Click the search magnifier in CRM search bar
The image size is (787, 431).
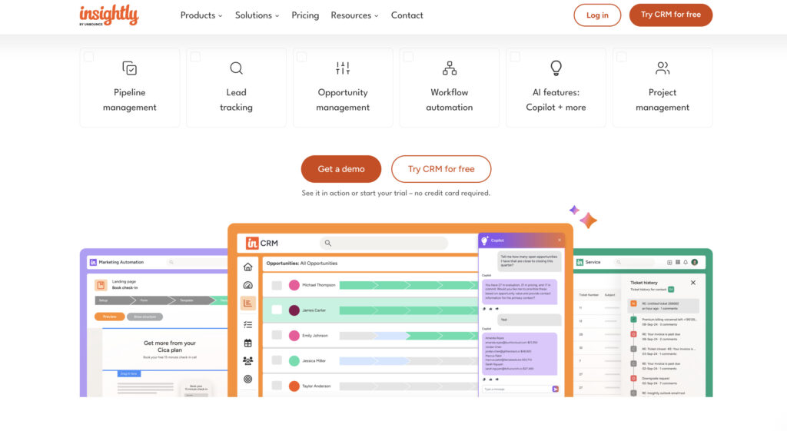[x=327, y=243]
